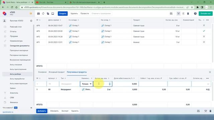Open Акты переработки in sidebar
214x120 pixels.
click(17, 79)
